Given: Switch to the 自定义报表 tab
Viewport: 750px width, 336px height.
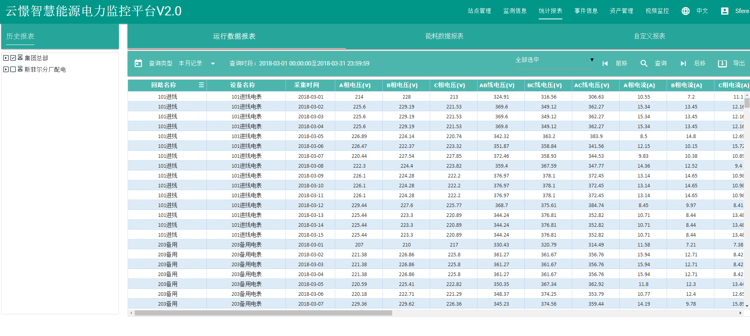Looking at the screenshot, I should pos(649,36).
